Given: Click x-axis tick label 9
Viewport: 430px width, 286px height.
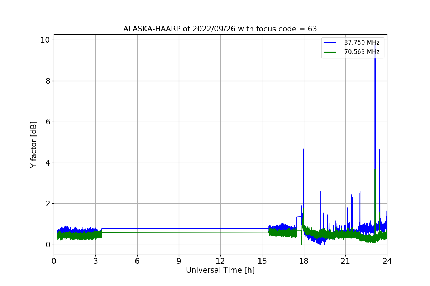Looking at the screenshot, I should point(178,261).
